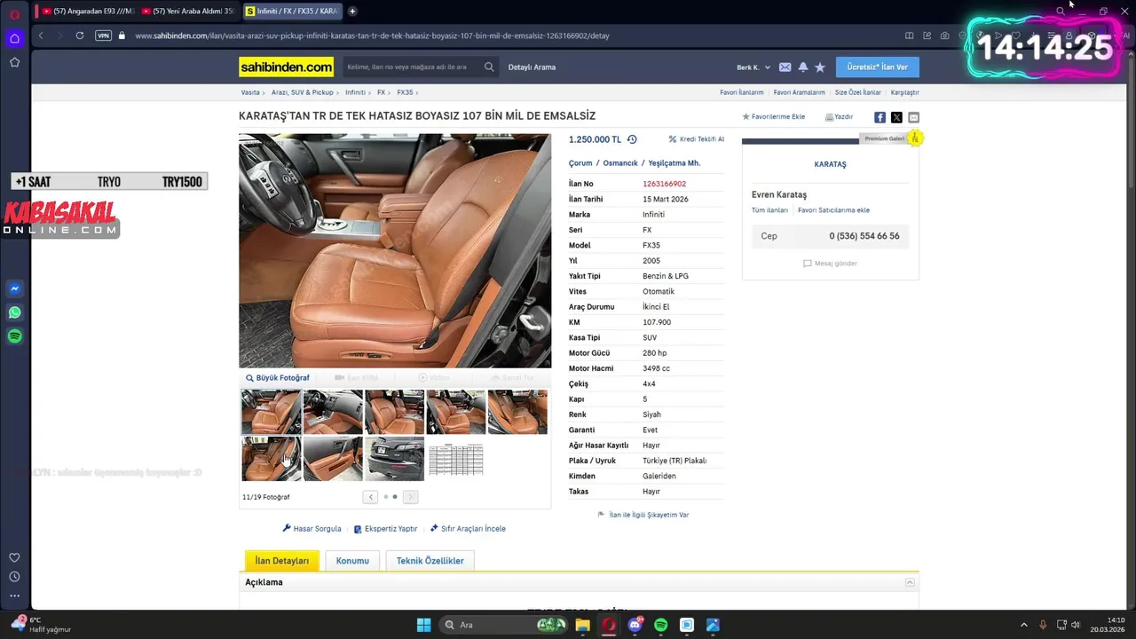Image resolution: width=1136 pixels, height=639 pixels.
Task: Select the expertise report table thumbnail
Action: [x=455, y=459]
